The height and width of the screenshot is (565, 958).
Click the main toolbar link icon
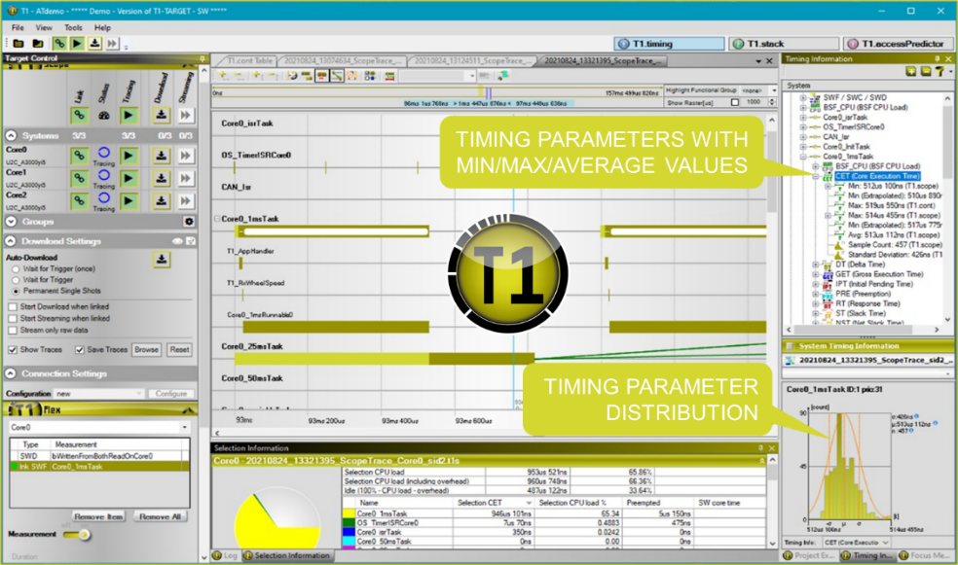click(58, 44)
